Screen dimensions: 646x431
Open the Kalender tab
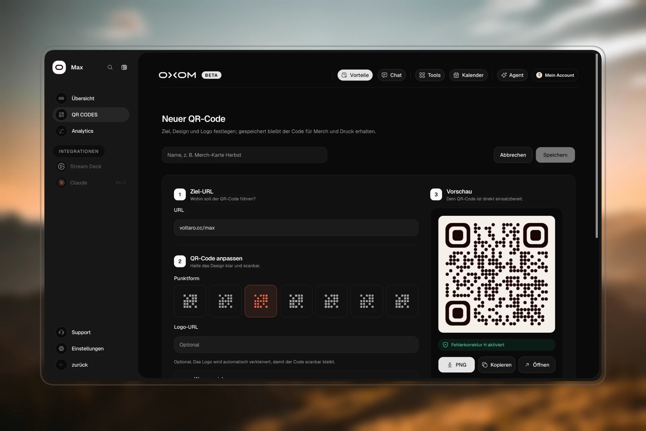[468, 75]
